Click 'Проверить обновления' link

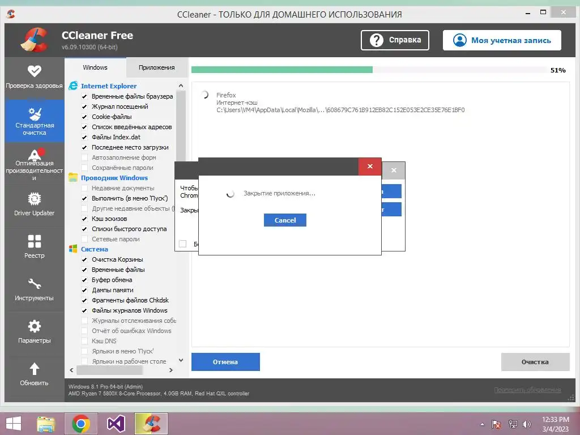[527, 390]
